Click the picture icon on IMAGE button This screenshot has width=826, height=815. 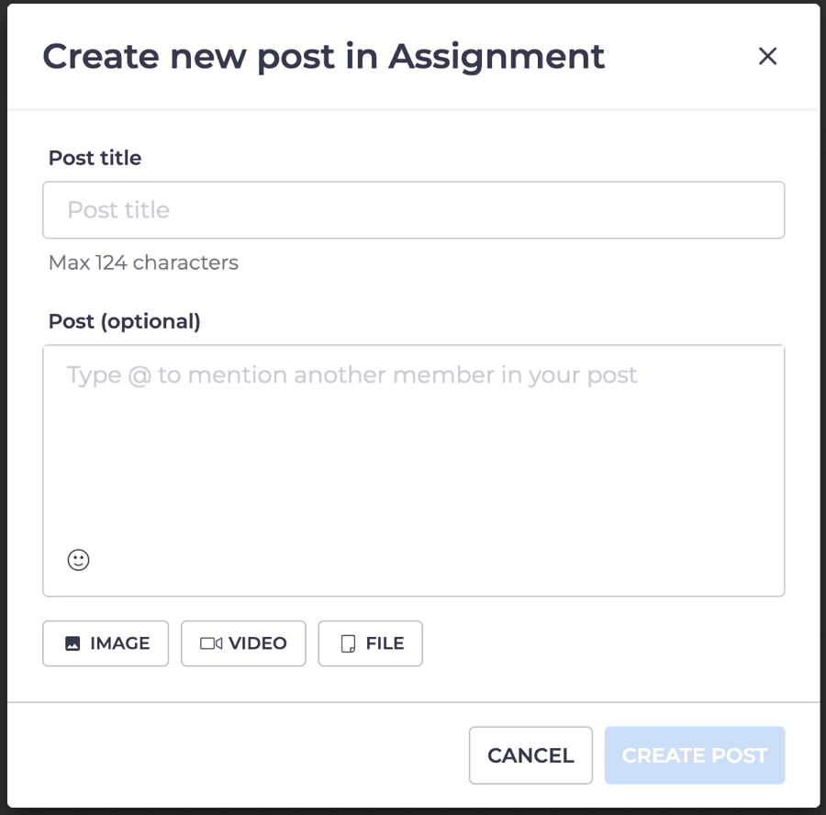73,643
